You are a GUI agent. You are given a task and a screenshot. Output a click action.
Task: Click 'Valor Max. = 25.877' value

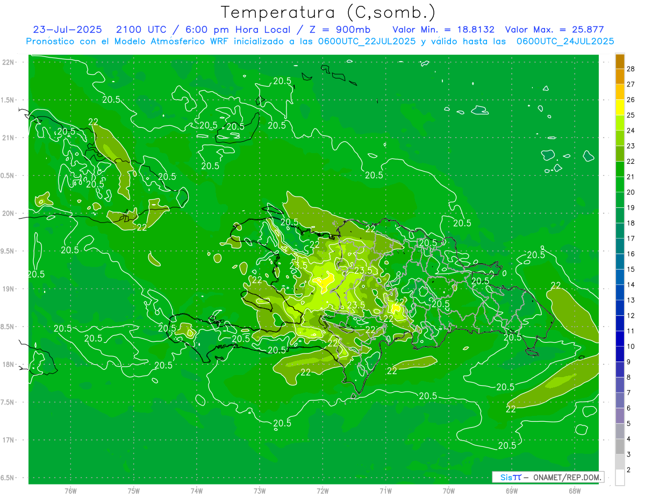[554, 30]
